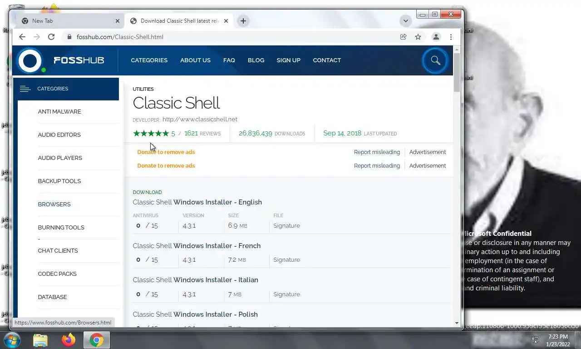Click second Donate to remove ads link

point(166,165)
